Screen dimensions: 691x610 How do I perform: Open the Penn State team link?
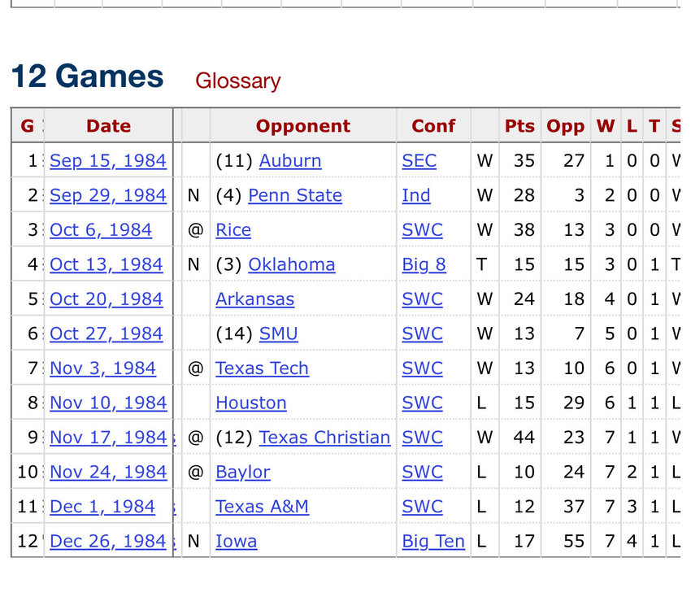[x=295, y=196]
